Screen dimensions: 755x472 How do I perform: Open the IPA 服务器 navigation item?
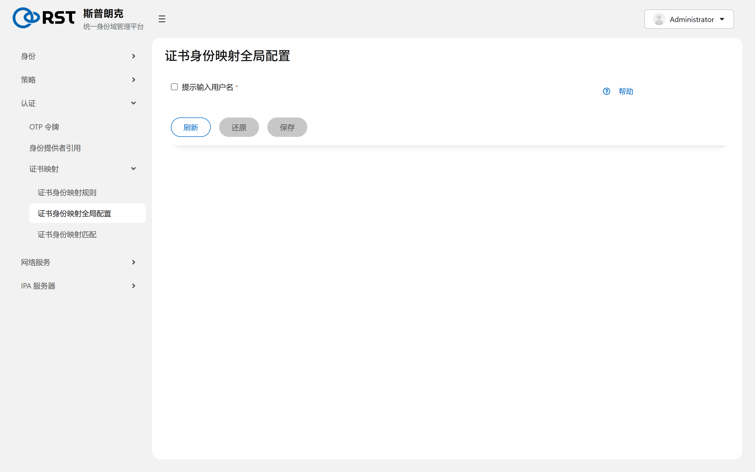click(x=38, y=286)
